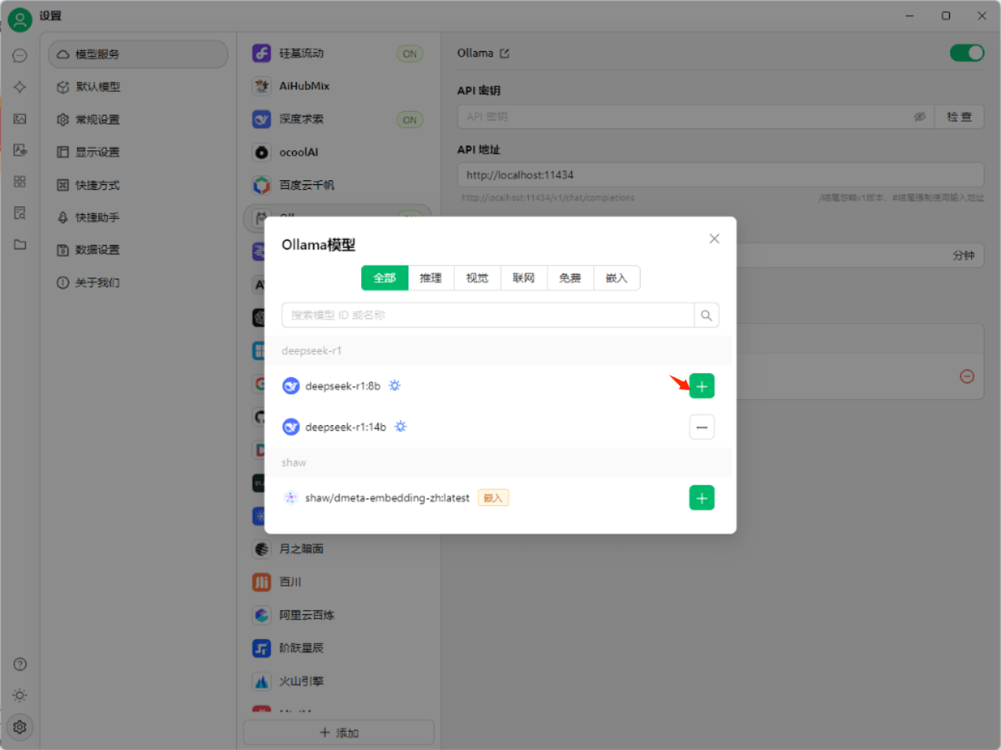1001x750 pixels.
Task: Click the settings gear in bottom sidebar
Action: click(x=20, y=727)
